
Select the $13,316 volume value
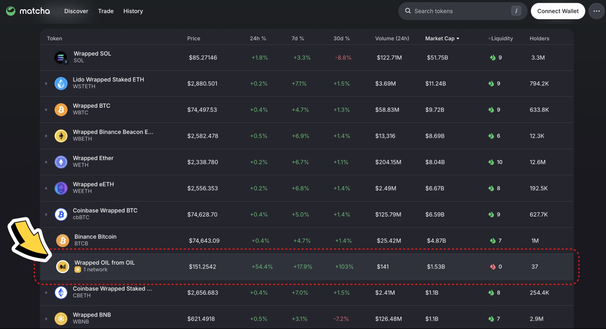tap(385, 136)
